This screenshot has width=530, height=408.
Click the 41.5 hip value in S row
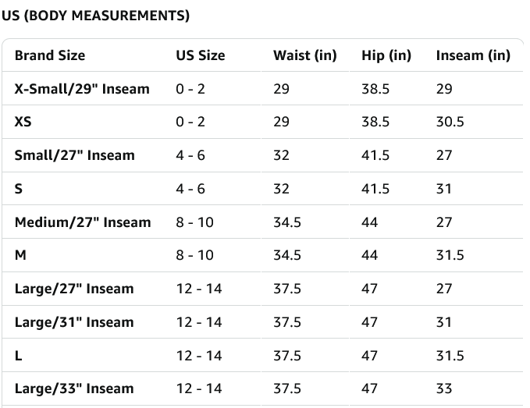pyautogui.click(x=375, y=189)
